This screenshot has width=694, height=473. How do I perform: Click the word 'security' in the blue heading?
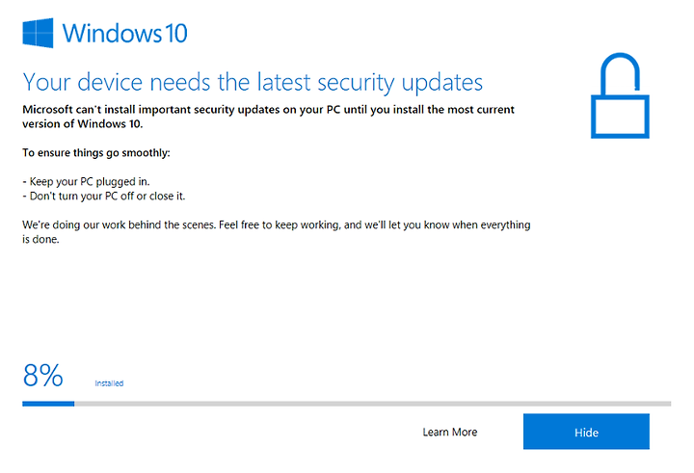click(x=356, y=83)
